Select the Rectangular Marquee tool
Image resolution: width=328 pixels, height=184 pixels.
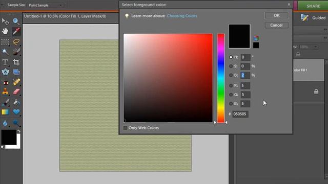[5, 42]
